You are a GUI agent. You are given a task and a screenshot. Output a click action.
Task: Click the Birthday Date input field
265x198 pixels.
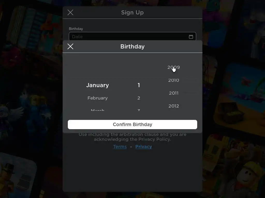[132, 36]
